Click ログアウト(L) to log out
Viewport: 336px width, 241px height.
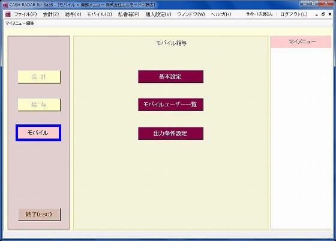(294, 14)
